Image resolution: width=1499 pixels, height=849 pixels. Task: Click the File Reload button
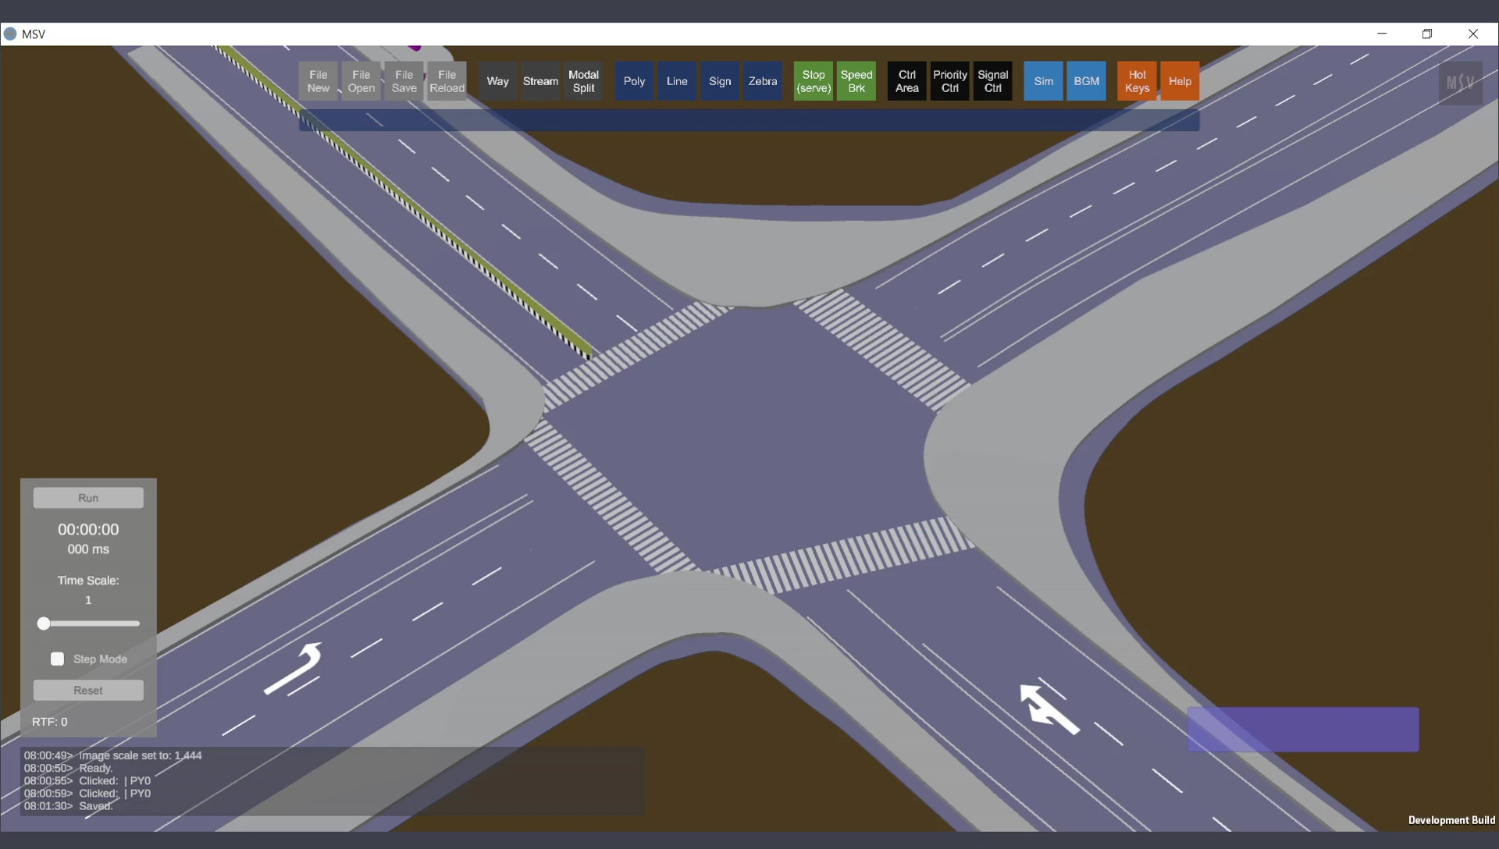(x=447, y=81)
